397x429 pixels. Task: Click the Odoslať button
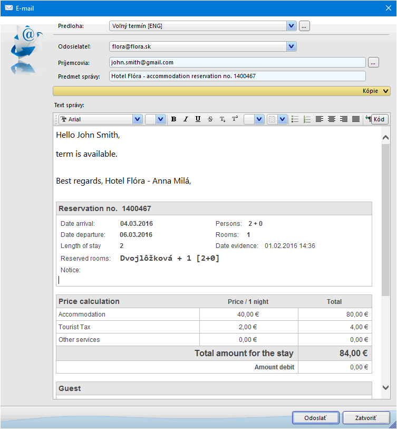click(x=315, y=418)
